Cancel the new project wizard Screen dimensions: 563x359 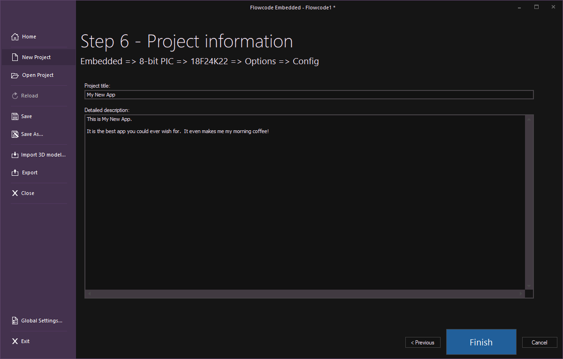tap(539, 343)
